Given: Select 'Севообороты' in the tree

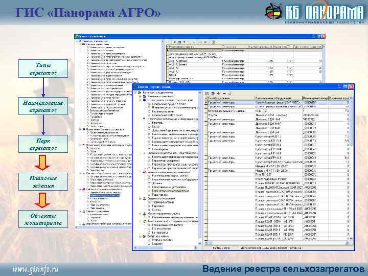Looking at the screenshot, I should (160, 149).
